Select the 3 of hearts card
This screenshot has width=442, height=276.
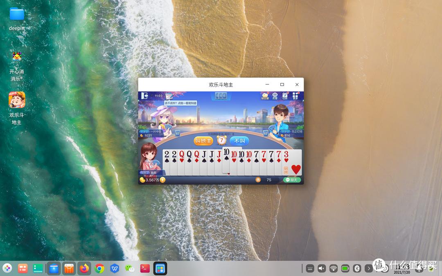click(x=287, y=159)
